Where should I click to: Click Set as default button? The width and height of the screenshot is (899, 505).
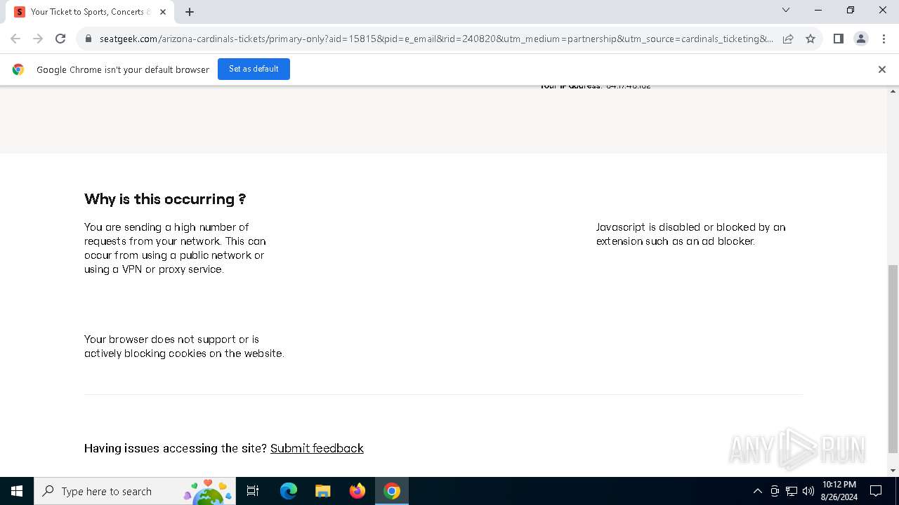coord(254,69)
